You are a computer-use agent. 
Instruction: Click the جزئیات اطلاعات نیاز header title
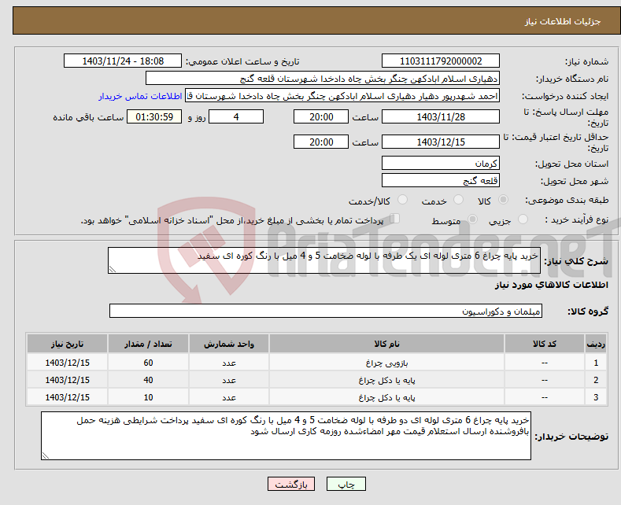click(x=563, y=21)
